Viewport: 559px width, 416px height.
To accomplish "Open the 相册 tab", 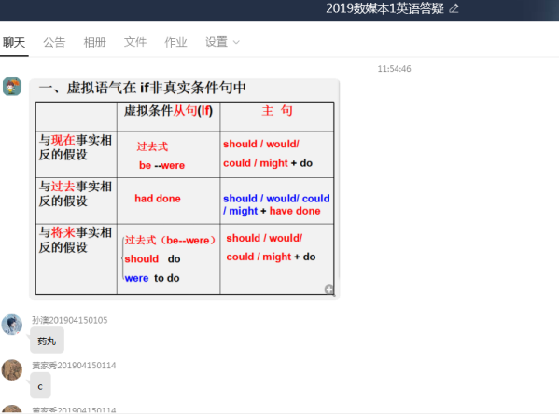I will (x=95, y=42).
